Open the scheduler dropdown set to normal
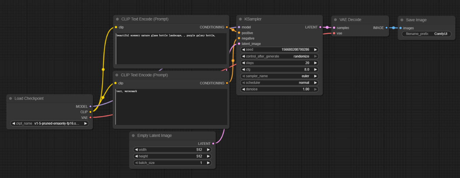 (279, 82)
